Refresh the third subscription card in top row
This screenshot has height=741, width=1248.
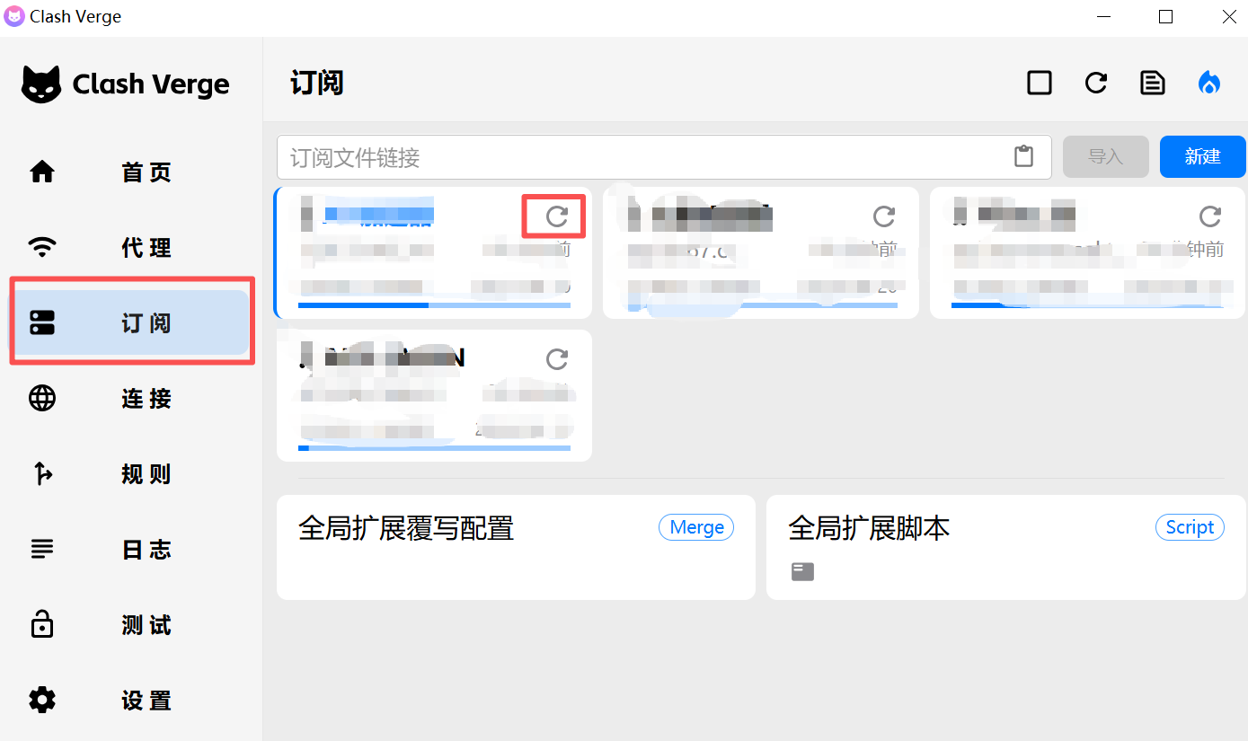click(1210, 216)
